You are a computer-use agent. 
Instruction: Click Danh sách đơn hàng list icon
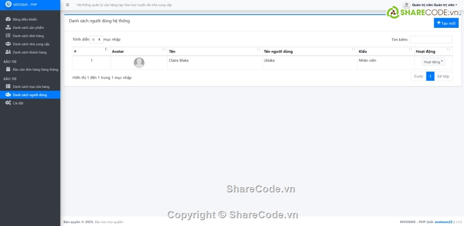tap(8, 36)
